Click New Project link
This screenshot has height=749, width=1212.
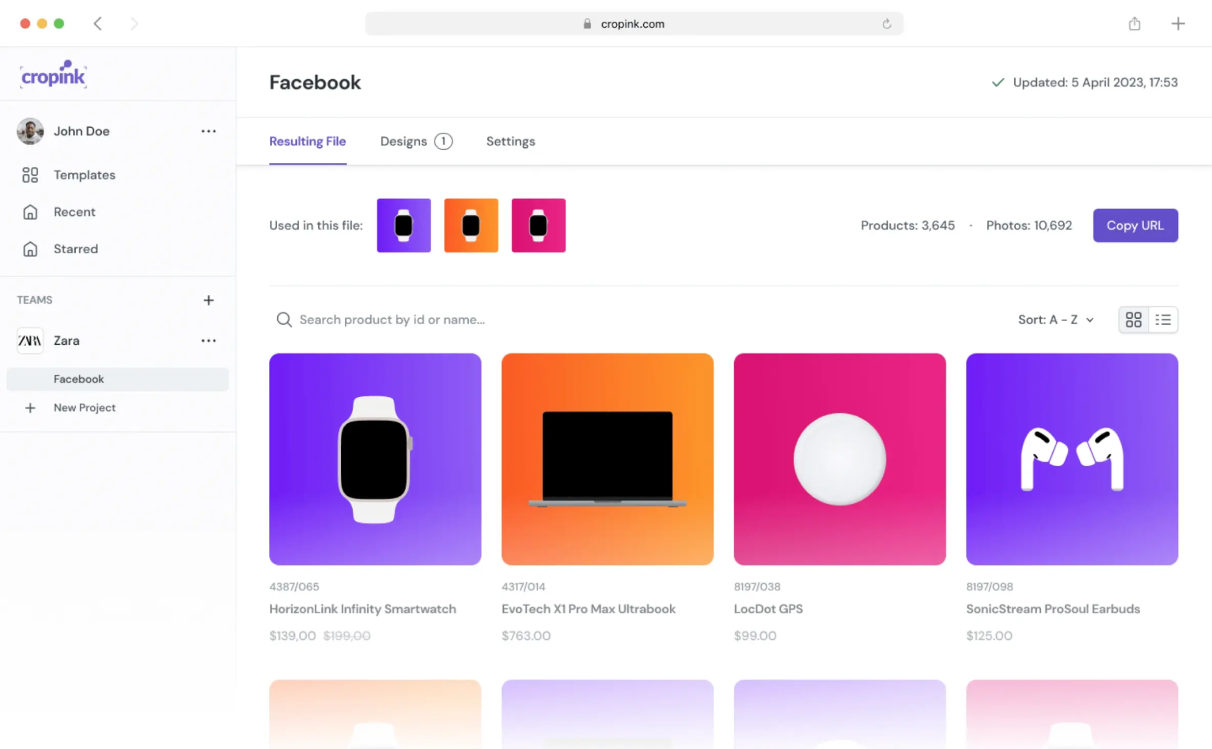pyautogui.click(x=84, y=408)
